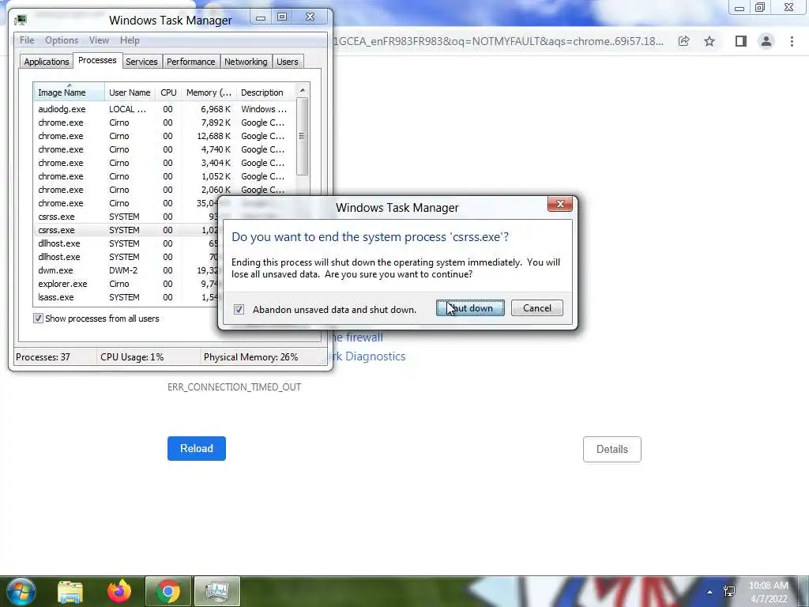Switch to Chrome via taskbar icon
This screenshot has width=809, height=607.
click(x=167, y=591)
